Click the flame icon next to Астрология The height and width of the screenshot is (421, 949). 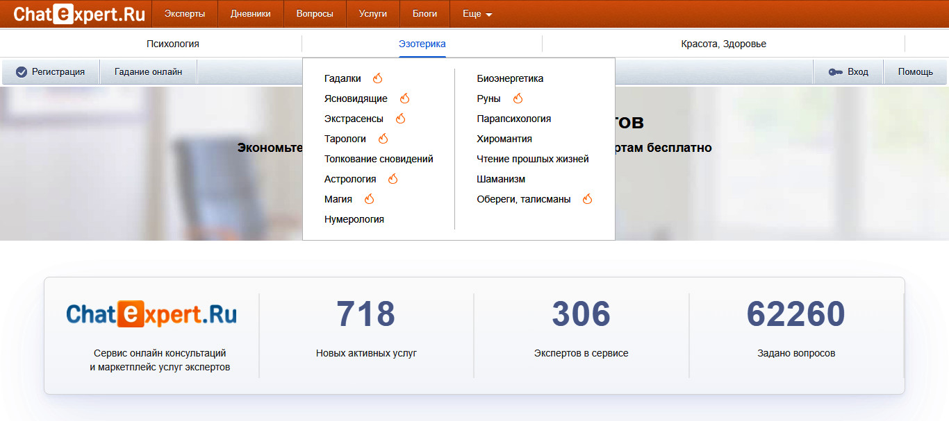(x=393, y=179)
